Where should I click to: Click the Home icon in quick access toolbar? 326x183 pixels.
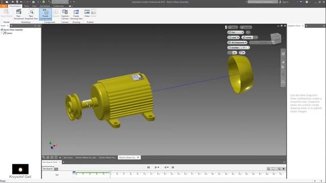tap(33, 2)
